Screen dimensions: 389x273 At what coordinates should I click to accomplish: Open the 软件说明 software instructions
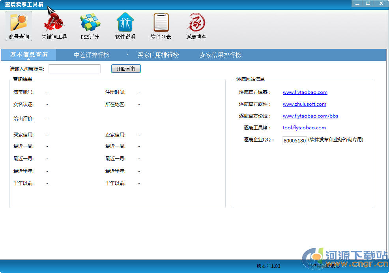coord(125,26)
